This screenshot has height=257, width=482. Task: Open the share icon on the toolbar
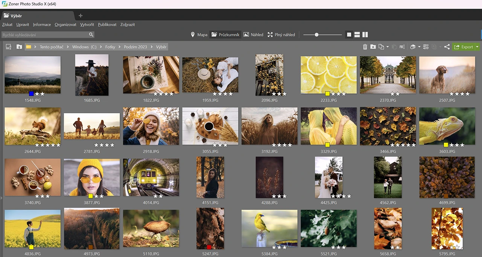click(x=447, y=47)
